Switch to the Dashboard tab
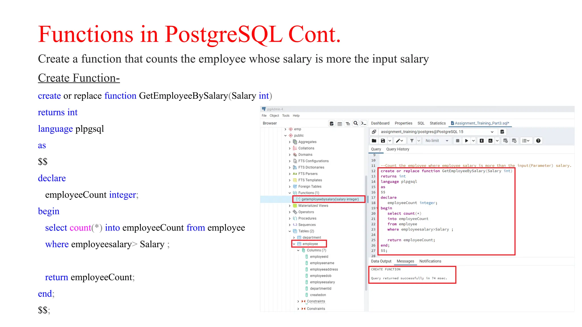Screen dimensions: 582x327 [x=380, y=123]
